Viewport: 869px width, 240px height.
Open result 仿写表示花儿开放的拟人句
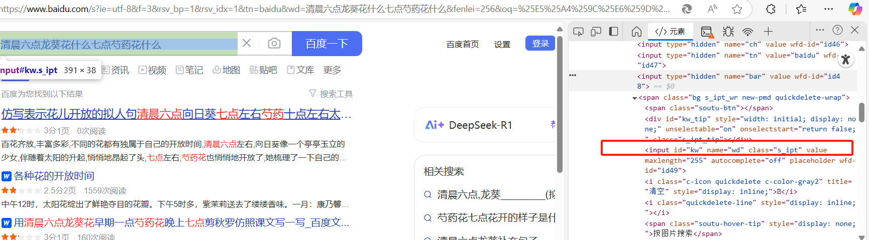click(176, 114)
